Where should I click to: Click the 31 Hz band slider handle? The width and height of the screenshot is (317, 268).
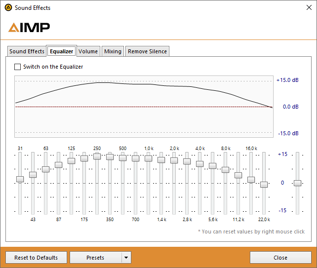[x=20, y=179]
